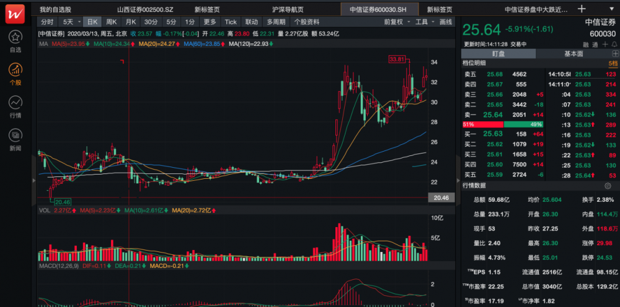Switch chart to 5分 period
620x307 pixels.
[171, 22]
